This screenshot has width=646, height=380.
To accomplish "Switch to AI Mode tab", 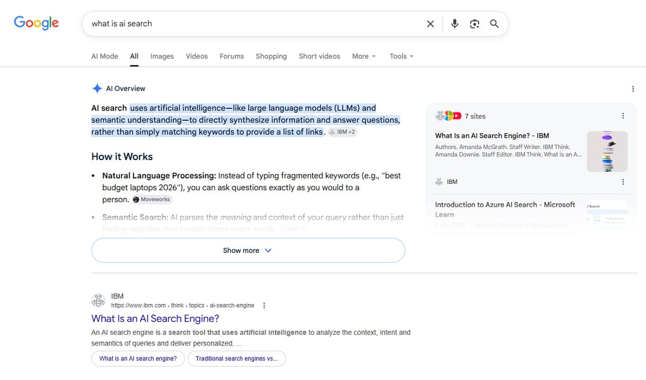I will click(104, 56).
